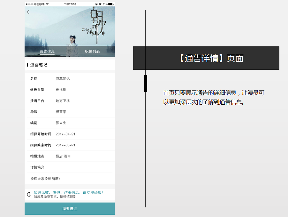Click the description paragraph starting 首页只要展示通告
This screenshot has height=217, width=288.
tap(214, 97)
